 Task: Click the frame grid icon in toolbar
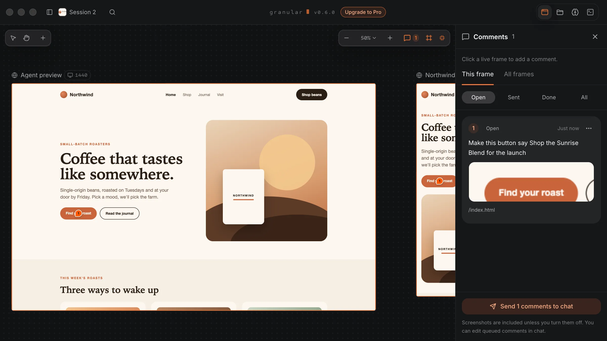pos(429,38)
